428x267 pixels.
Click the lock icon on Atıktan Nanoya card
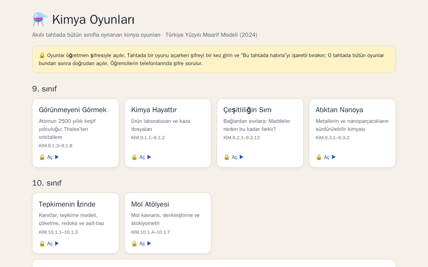(x=319, y=157)
